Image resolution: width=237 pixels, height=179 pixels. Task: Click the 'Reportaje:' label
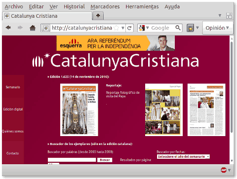(114, 85)
